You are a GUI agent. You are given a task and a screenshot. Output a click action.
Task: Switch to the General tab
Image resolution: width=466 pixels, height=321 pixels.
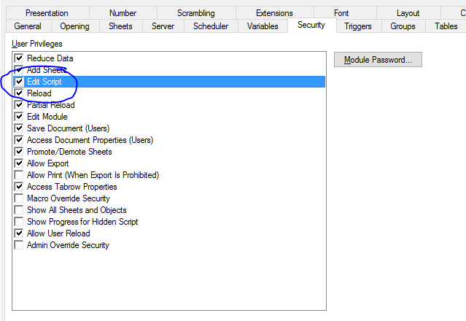(28, 26)
